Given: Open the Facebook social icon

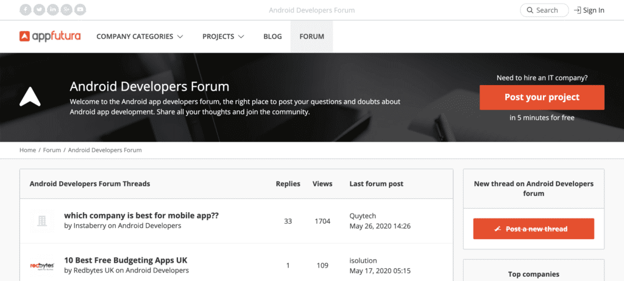Looking at the screenshot, I should 26,10.
